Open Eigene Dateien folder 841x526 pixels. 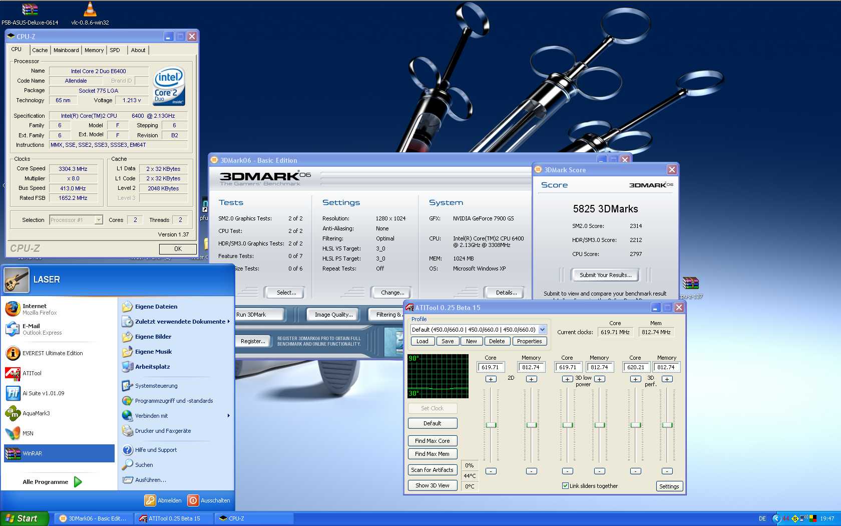[x=156, y=307]
